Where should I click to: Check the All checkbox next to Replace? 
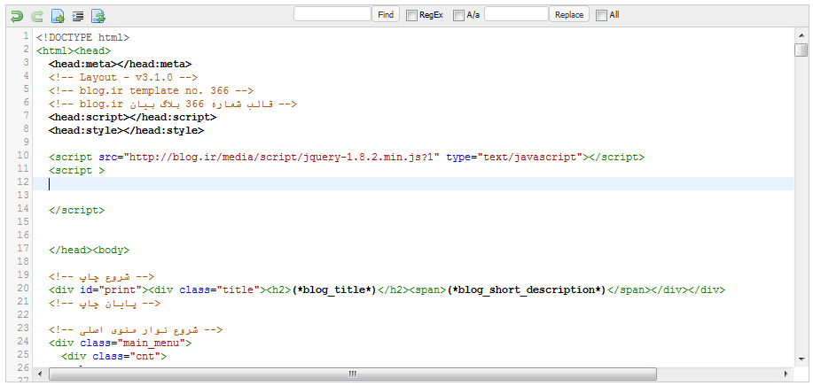pyautogui.click(x=602, y=15)
